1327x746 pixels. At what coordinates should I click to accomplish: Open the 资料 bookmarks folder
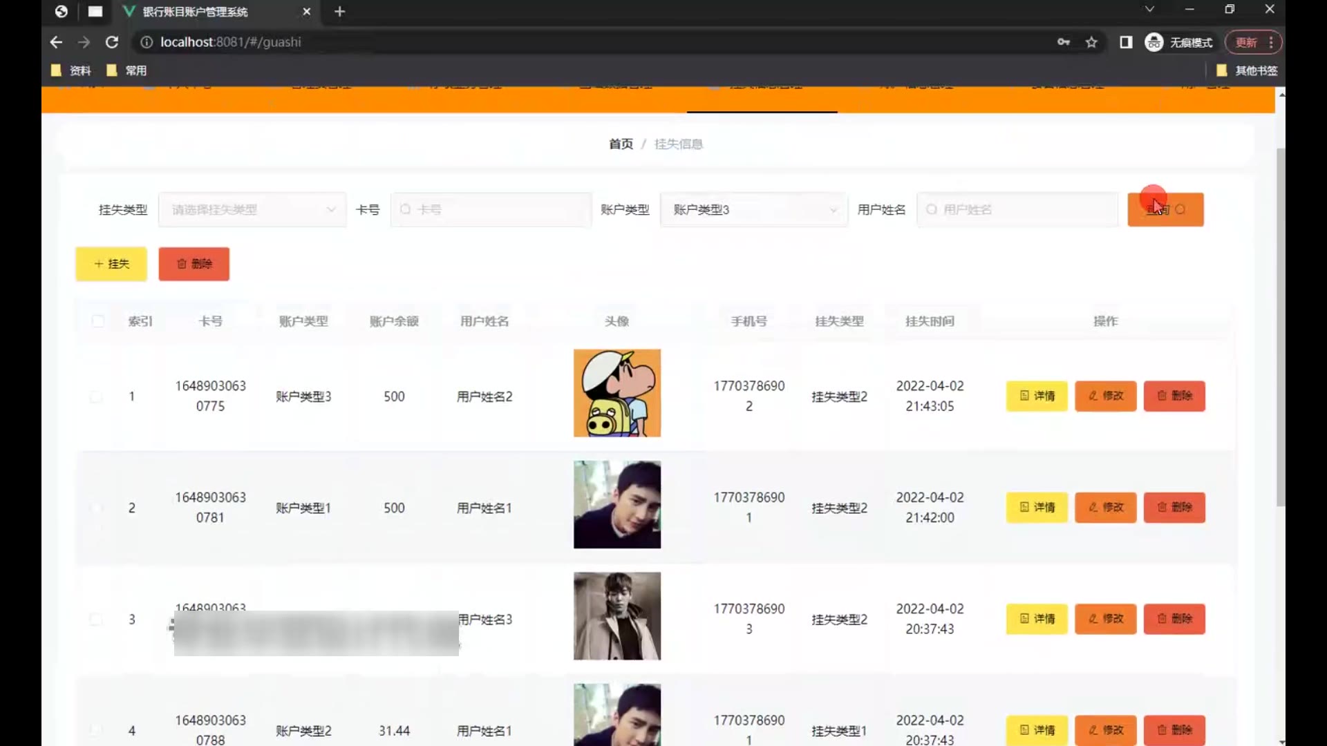(71, 70)
